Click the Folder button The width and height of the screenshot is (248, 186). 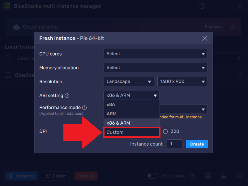point(56,176)
